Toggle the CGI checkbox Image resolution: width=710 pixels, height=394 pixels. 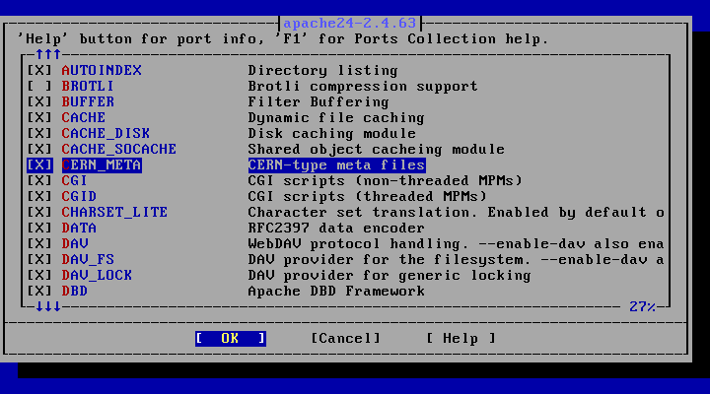[39, 181]
